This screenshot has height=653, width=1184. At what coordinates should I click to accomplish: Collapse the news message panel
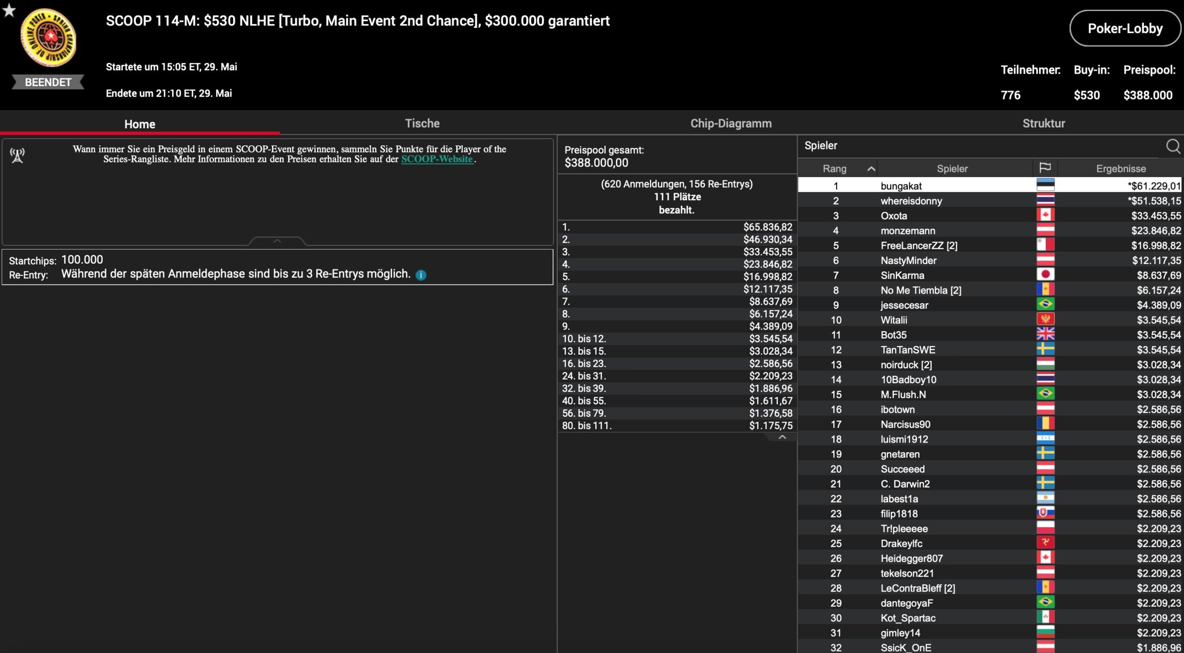tap(277, 241)
